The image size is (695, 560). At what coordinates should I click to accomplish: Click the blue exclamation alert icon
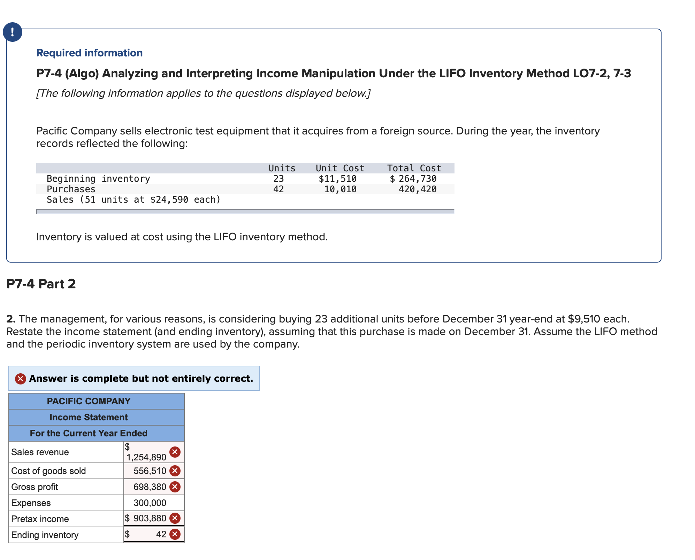tap(13, 32)
